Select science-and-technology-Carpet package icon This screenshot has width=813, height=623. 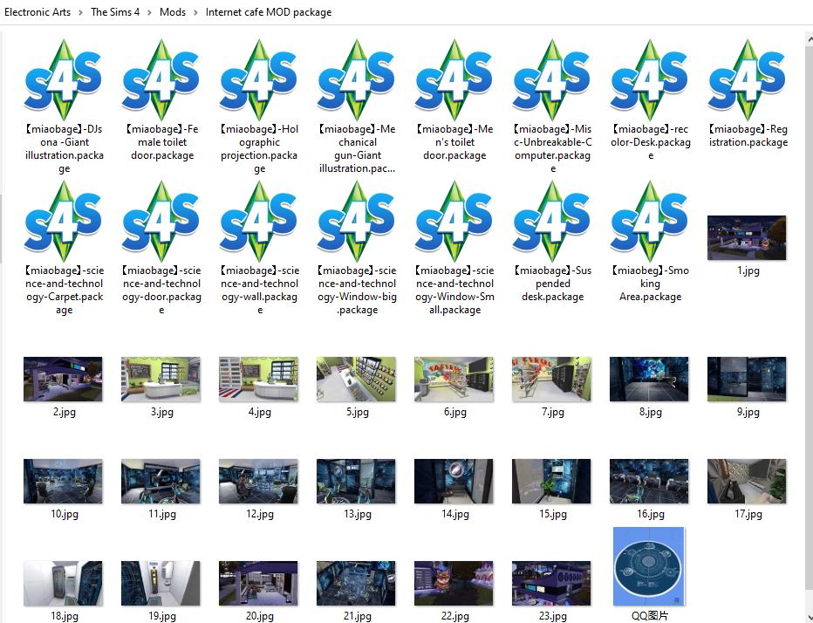coord(63,222)
